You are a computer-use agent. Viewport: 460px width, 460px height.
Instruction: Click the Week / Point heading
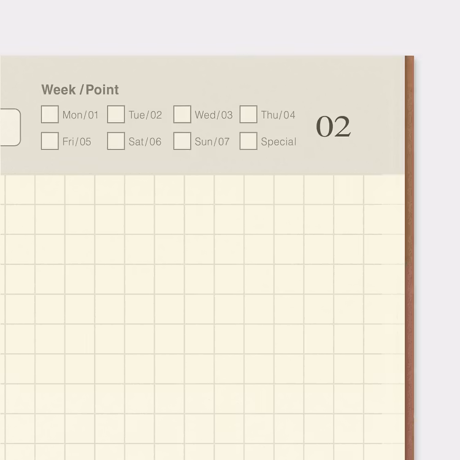coord(80,90)
